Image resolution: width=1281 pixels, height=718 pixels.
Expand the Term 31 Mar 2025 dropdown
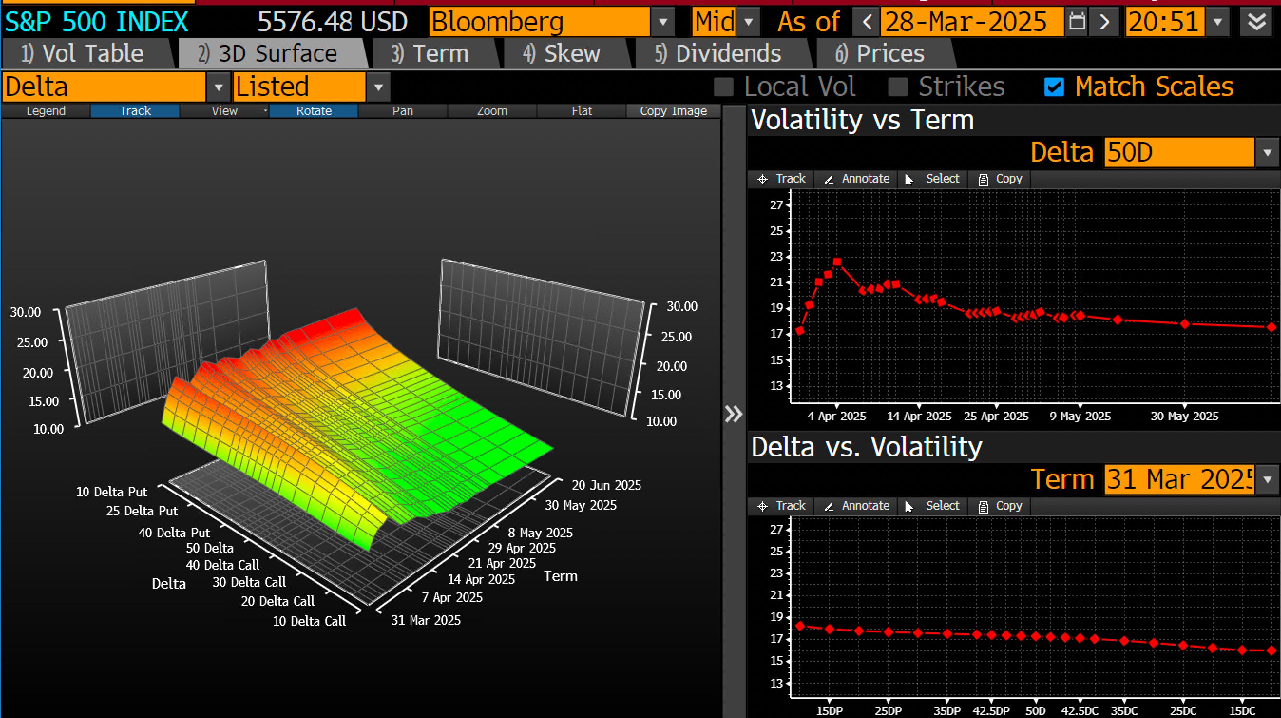(x=1267, y=479)
